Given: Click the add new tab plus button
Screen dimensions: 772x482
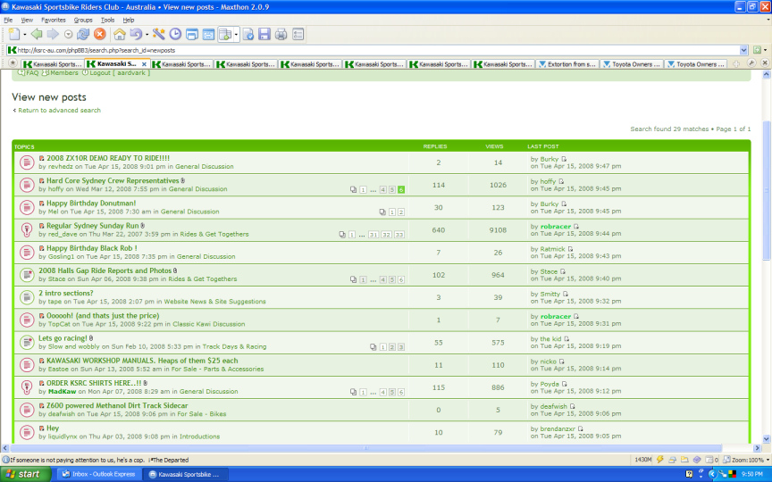Looking at the screenshot, I should click(736, 64).
